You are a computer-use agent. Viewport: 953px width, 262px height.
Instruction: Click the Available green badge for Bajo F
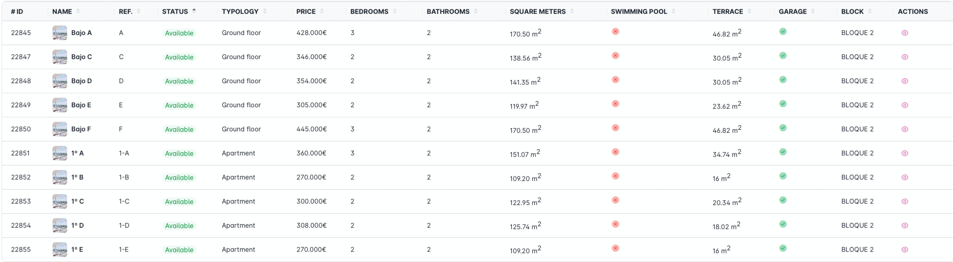pyautogui.click(x=179, y=130)
